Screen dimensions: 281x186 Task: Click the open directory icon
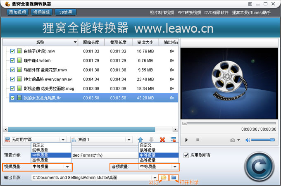click(174, 178)
